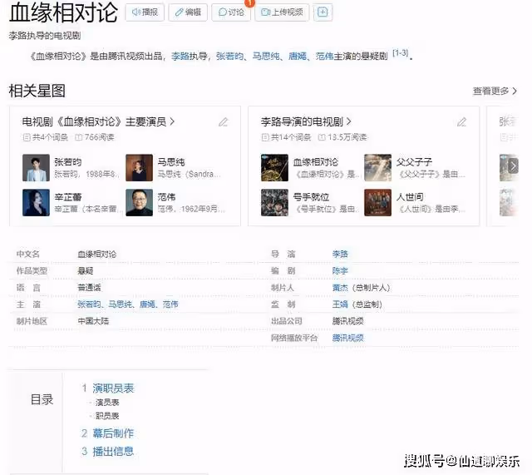The height and width of the screenshot is (475, 532).
Task: Click the 中国大陆 value in 制片地区 row
Action: [x=93, y=321]
